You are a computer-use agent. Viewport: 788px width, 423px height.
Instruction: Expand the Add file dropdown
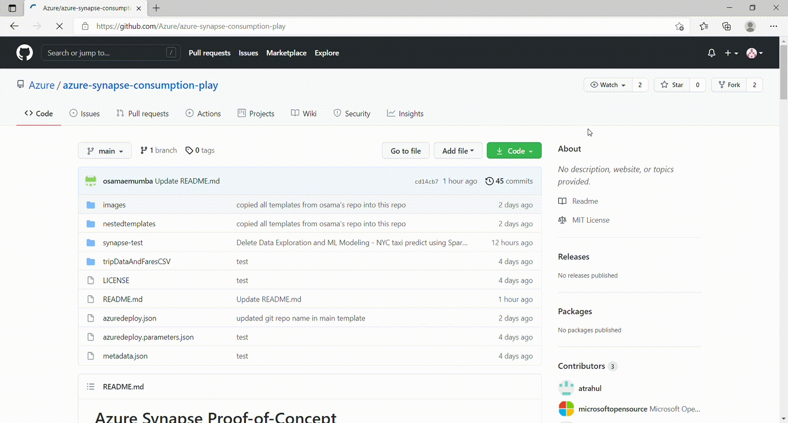click(x=458, y=151)
